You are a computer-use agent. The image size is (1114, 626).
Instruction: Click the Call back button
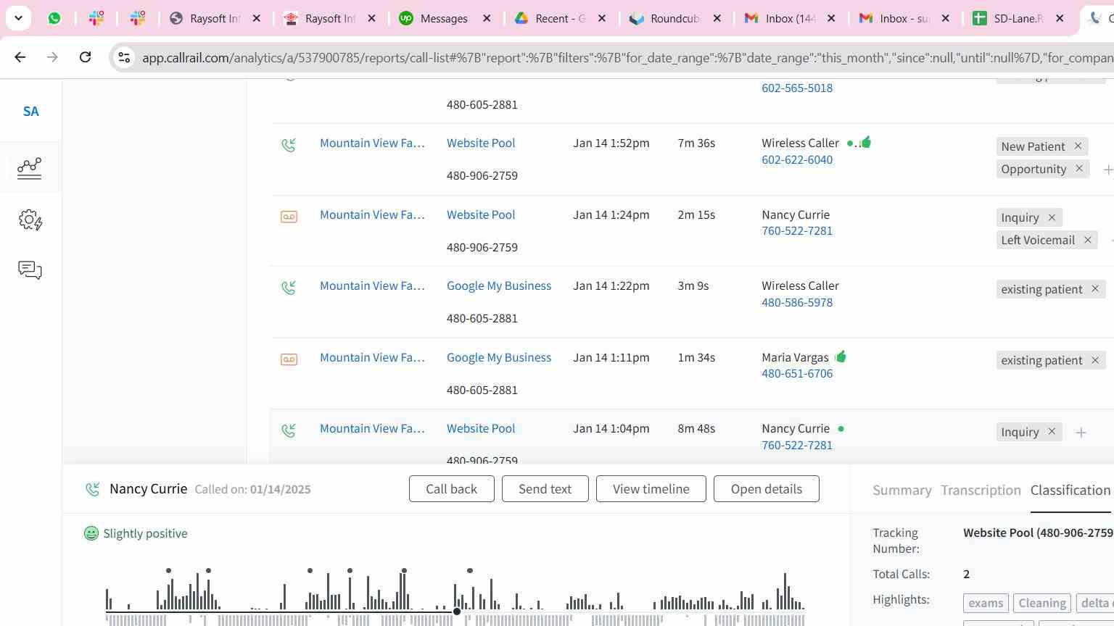click(452, 489)
